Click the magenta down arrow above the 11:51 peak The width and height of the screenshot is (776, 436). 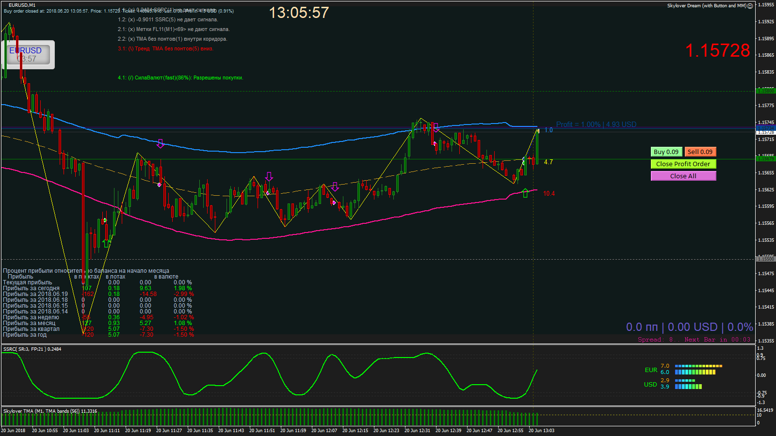269,176
